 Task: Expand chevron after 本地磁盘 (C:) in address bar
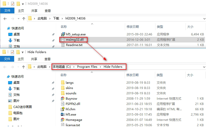pos(74,67)
